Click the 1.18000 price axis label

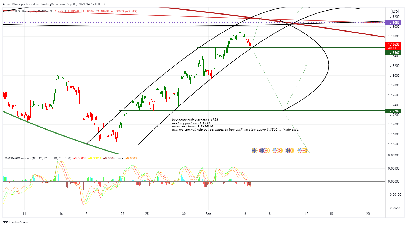(x=394, y=75)
